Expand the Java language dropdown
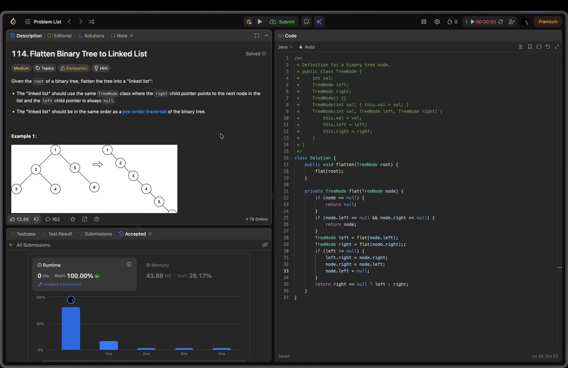Viewport: 568px width, 368px height. tap(285, 47)
